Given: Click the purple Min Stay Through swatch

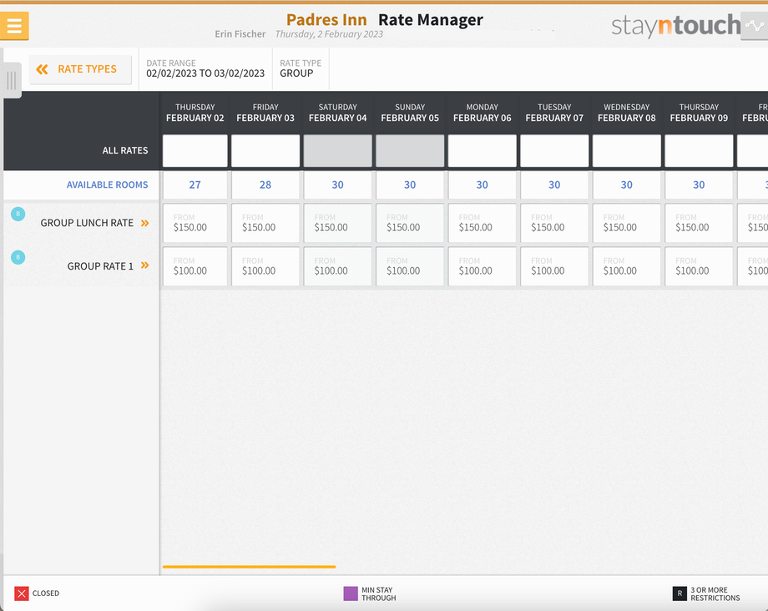Looking at the screenshot, I should click(x=351, y=593).
